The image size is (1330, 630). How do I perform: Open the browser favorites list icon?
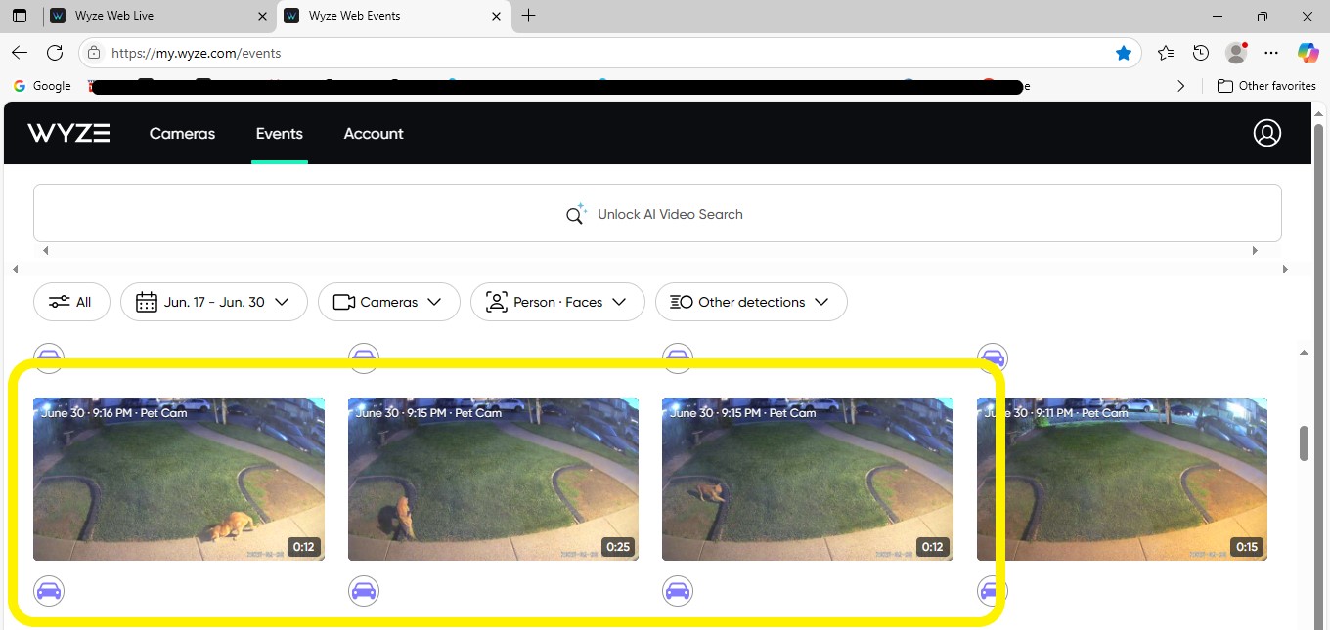pos(1165,53)
